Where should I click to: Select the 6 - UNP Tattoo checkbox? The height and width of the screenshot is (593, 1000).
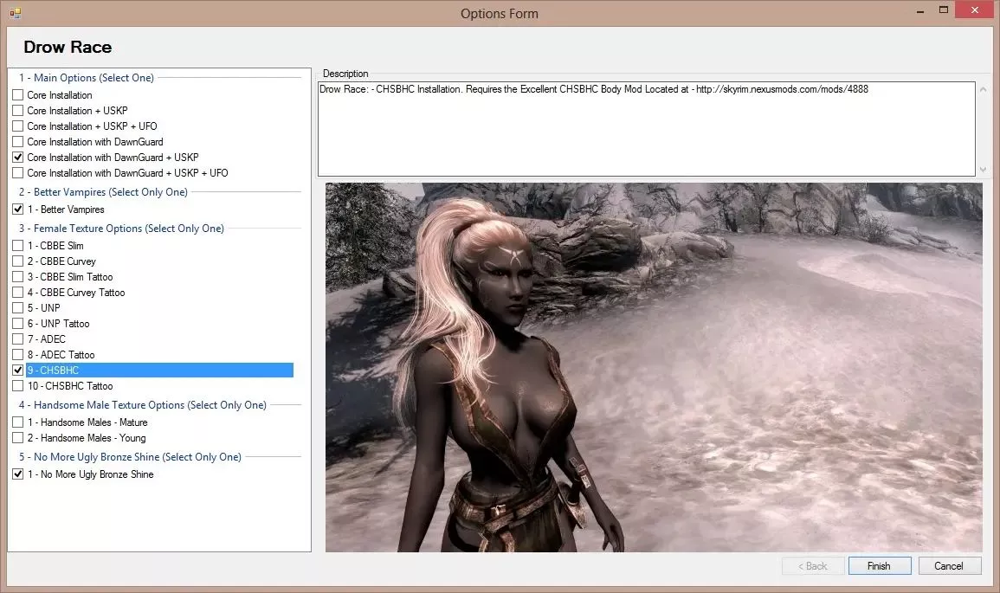point(18,323)
